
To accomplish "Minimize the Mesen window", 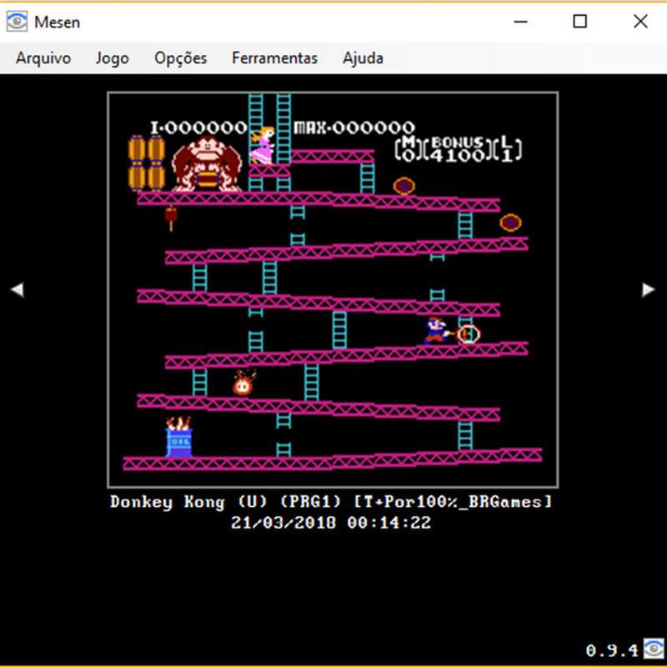I will [520, 22].
